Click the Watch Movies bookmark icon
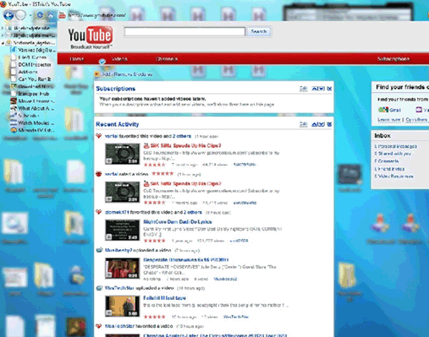 tap(14, 123)
